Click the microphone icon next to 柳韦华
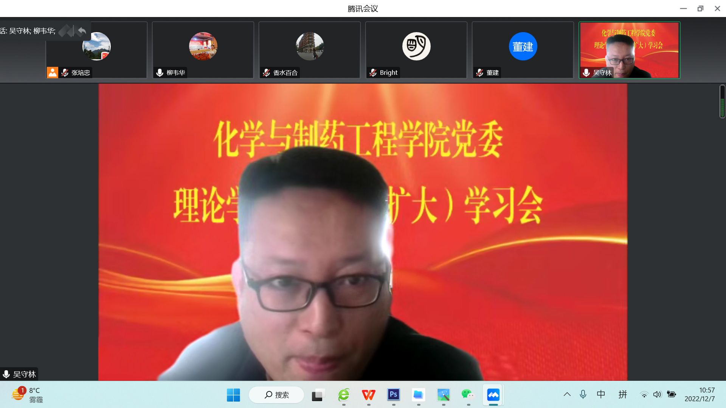This screenshot has width=726, height=408. 160,73
